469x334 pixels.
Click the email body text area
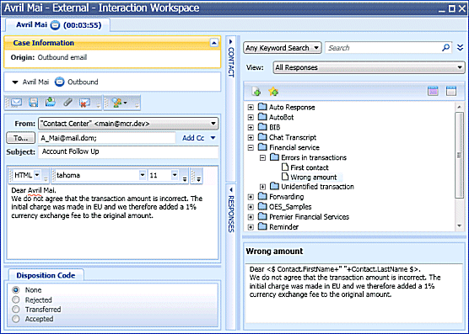112,221
